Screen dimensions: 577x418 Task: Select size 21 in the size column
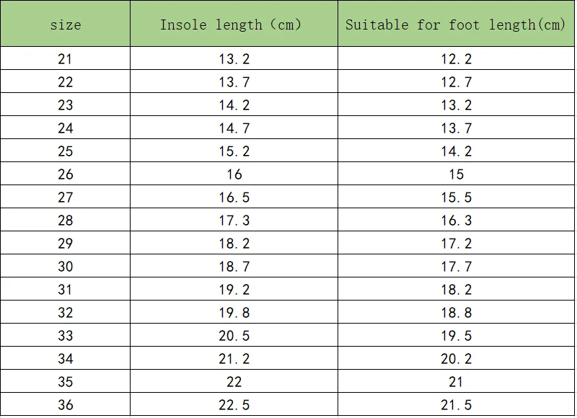(65, 59)
